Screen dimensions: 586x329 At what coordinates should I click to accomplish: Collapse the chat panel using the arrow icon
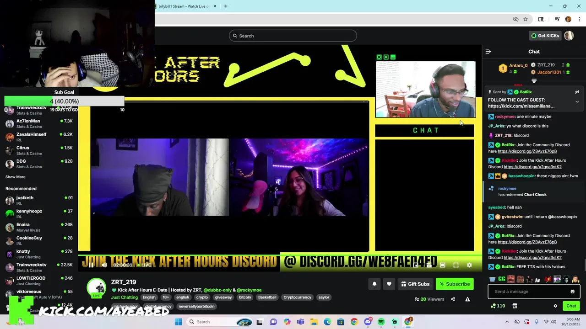488,52
